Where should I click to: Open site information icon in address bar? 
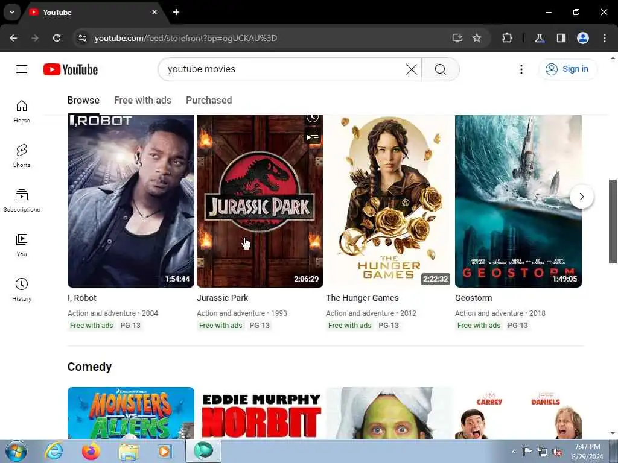click(82, 38)
